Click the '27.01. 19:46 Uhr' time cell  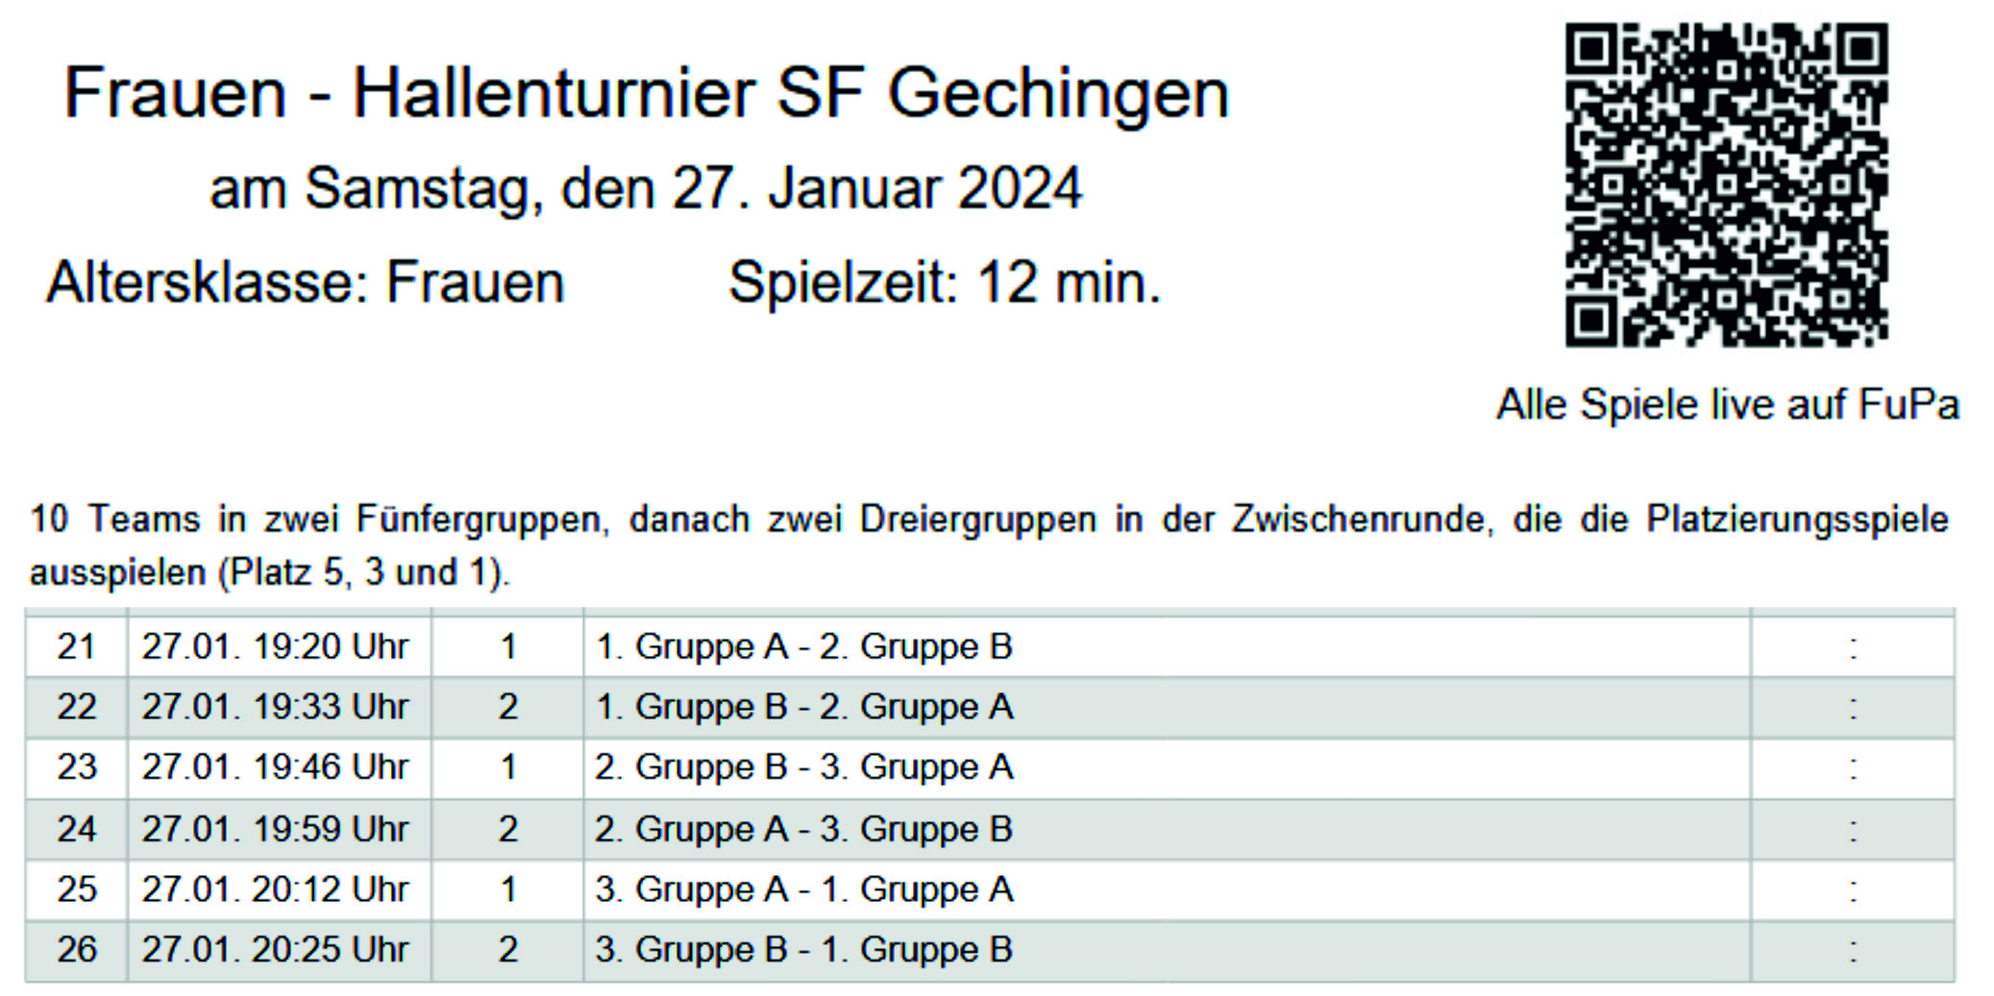[x=279, y=768]
